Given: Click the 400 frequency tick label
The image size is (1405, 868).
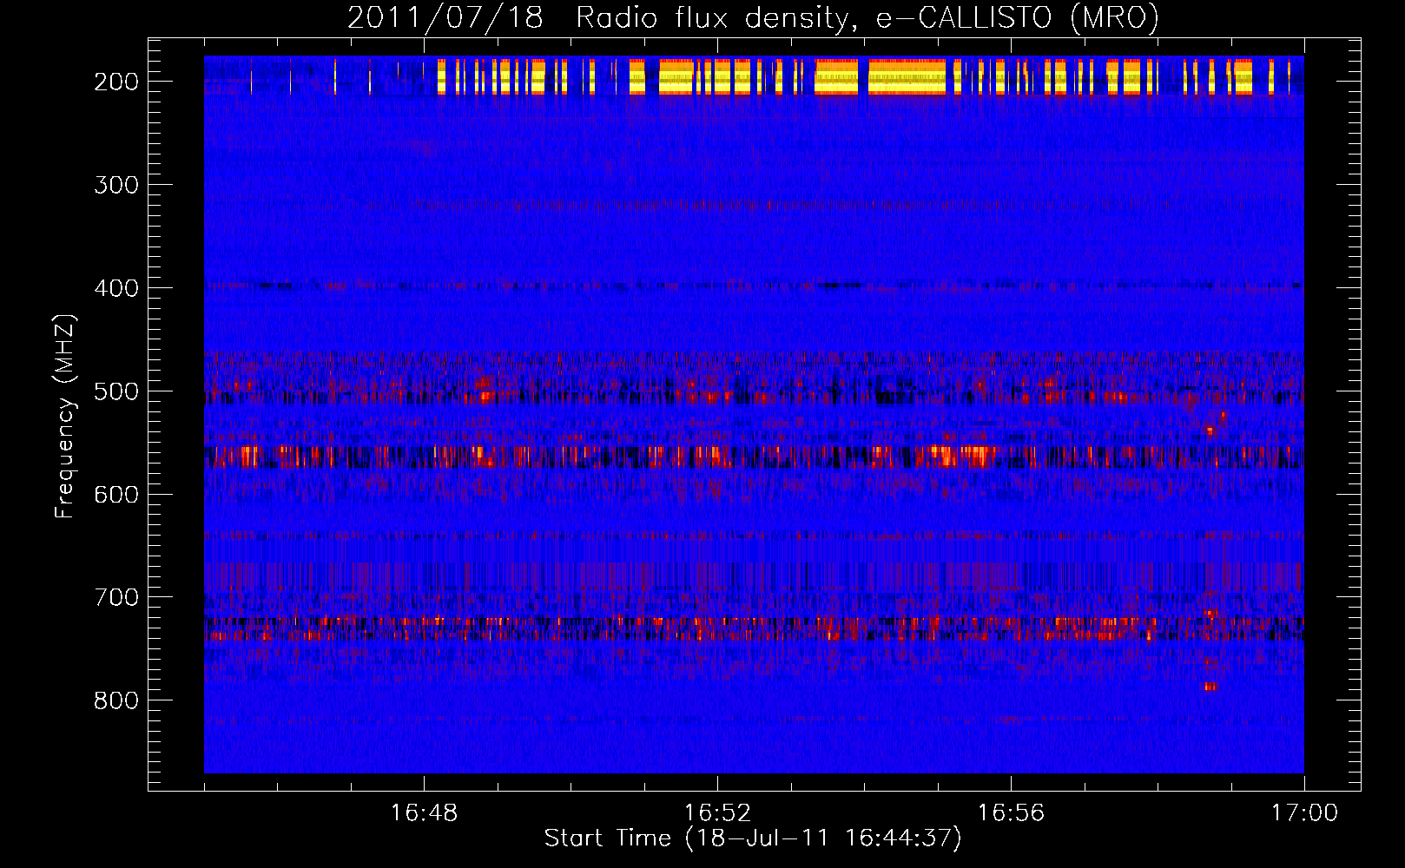Looking at the screenshot, I should pos(116,288).
